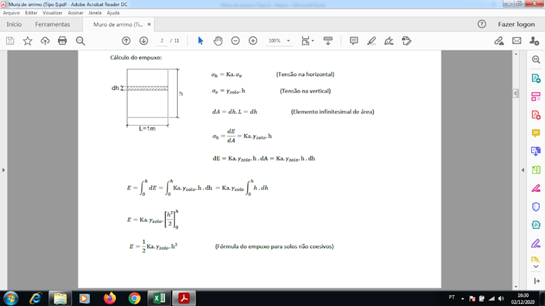Share a link to the file icon
Viewport: 545px width, 306px height.
[x=499, y=41]
